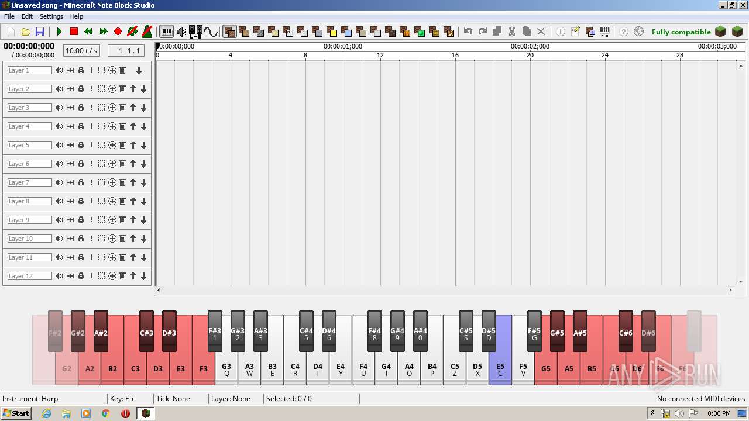749x421 pixels.
Task: Select the cobblestone block instrument
Action: click(259, 32)
